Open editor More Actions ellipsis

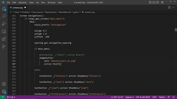click(x=173, y=7)
